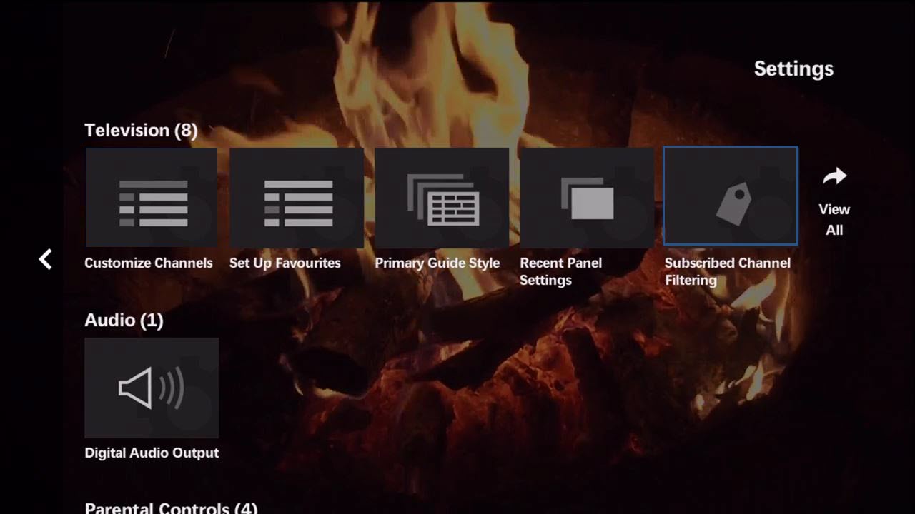Open the Digital Audio Output speaker icon
Screen dimensions: 915x514
tap(152, 388)
